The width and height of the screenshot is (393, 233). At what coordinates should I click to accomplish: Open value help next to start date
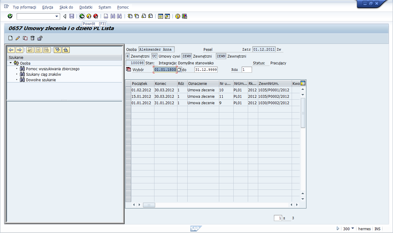(179, 70)
